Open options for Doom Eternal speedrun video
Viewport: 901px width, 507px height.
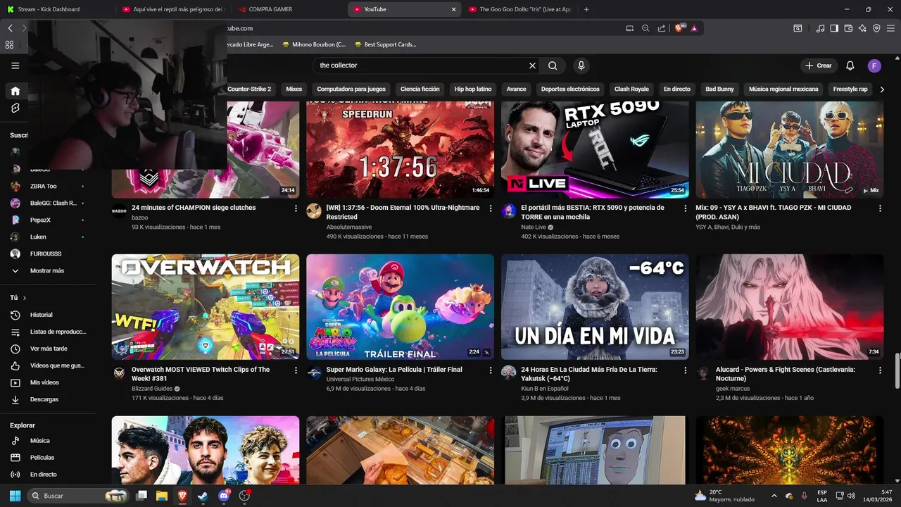point(491,208)
